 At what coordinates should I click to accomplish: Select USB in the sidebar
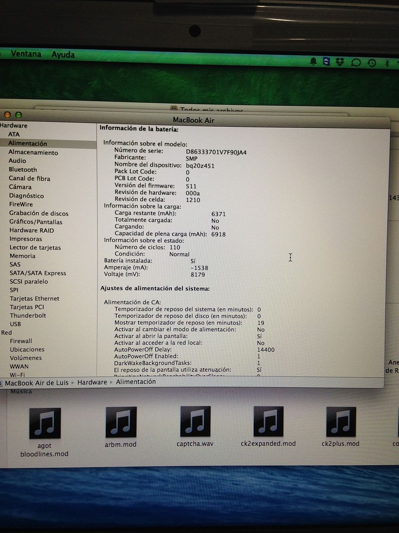(x=15, y=324)
